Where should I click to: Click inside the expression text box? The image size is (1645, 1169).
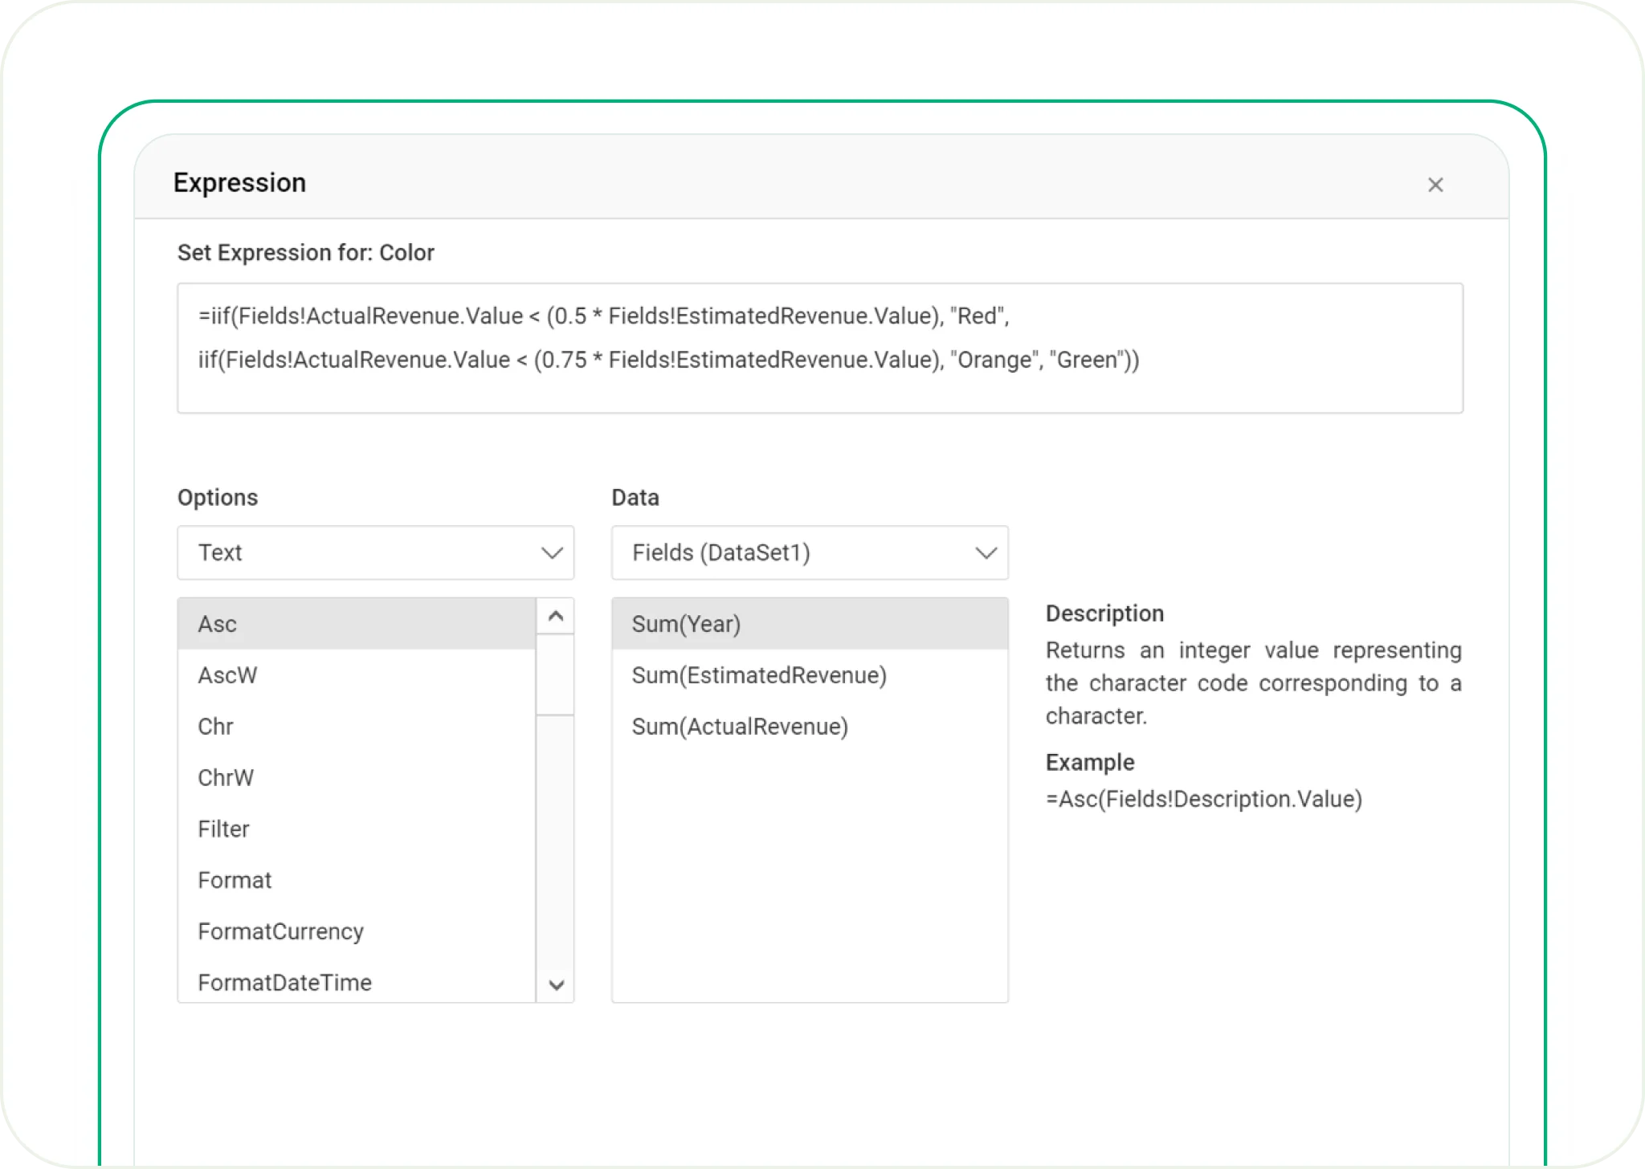(819, 348)
